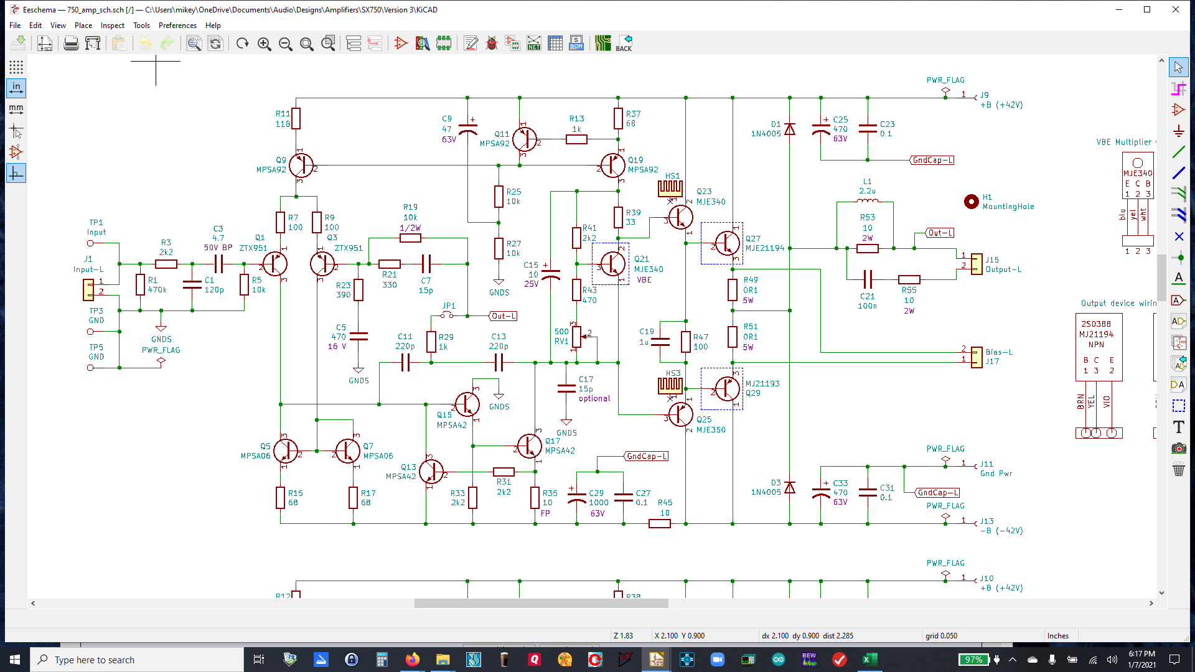
Task: Toggle full-window crosshair cursor option
Action: coord(16,131)
